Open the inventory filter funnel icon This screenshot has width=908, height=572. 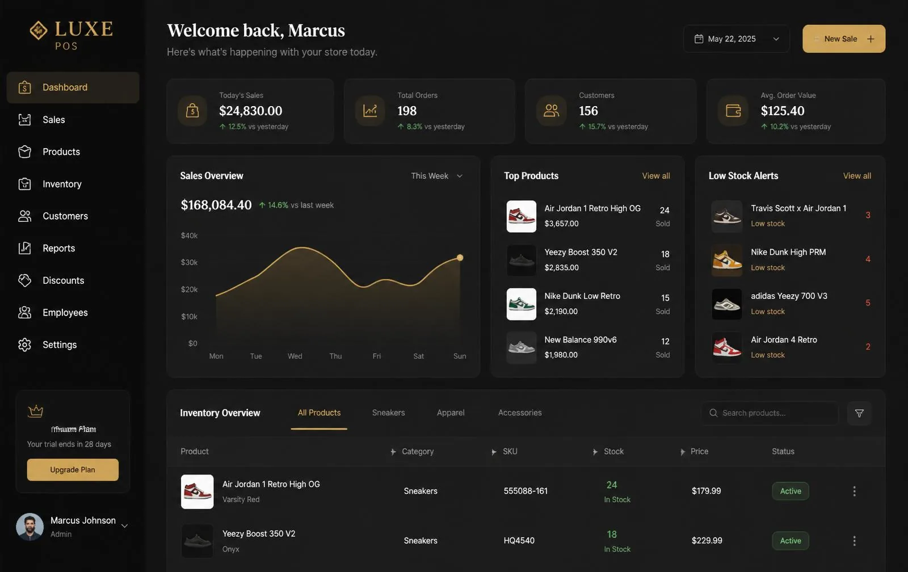[x=859, y=413]
